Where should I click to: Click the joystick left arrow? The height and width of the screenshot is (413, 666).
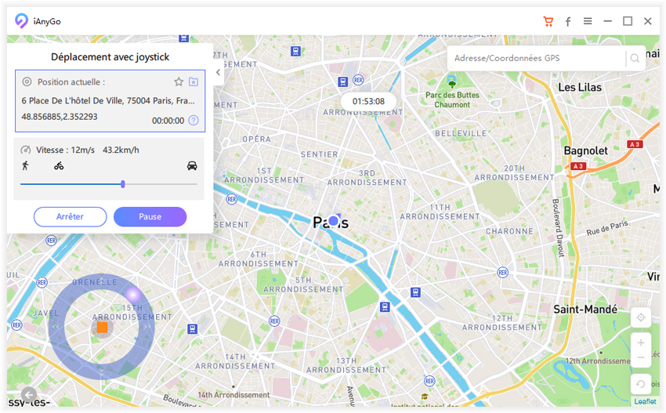[x=54, y=327]
